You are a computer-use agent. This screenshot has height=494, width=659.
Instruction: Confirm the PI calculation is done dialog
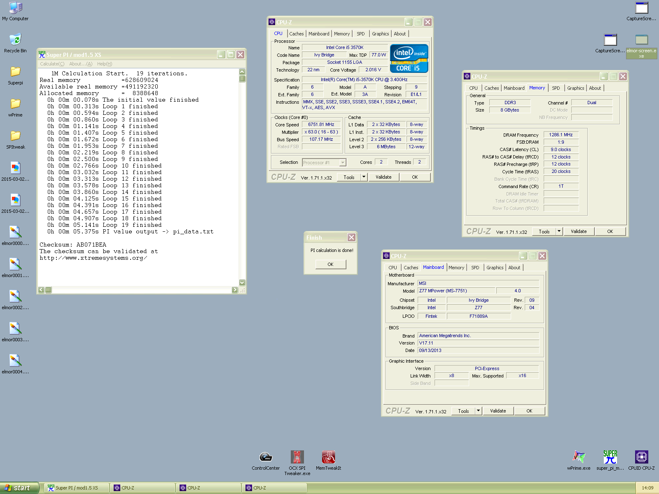click(331, 264)
